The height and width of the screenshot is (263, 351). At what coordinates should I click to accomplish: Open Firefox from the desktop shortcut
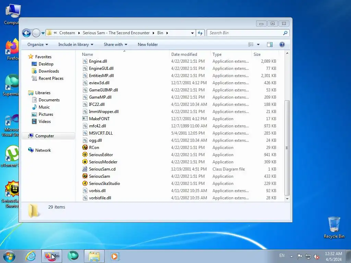point(12,49)
